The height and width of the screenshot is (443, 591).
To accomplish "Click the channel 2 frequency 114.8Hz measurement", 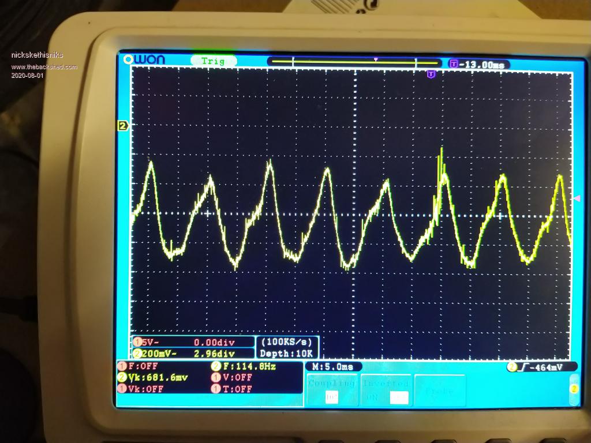I will click(x=242, y=366).
